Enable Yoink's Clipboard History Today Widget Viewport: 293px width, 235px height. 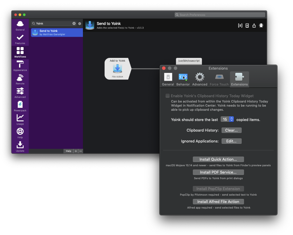(168, 96)
